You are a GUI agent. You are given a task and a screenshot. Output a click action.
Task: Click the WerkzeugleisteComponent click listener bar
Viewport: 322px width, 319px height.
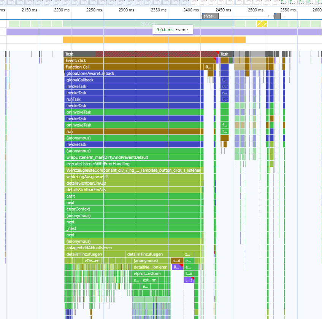point(133,170)
